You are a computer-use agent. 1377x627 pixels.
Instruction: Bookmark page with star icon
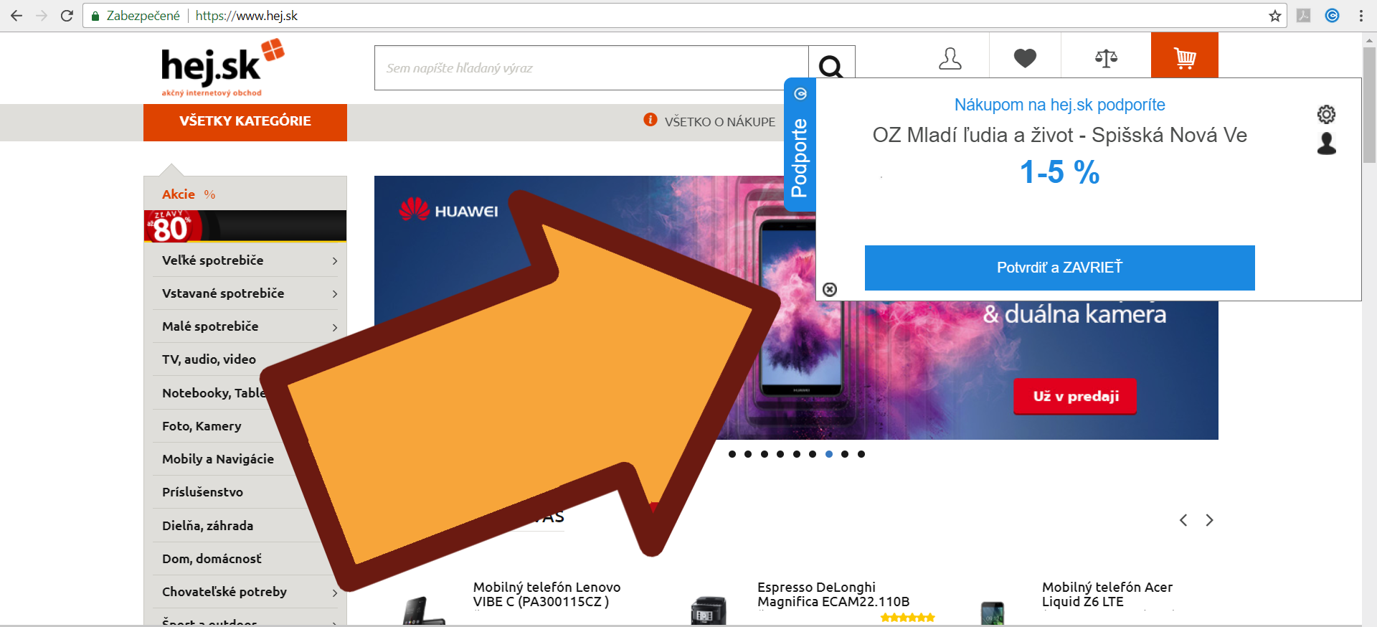1274,16
